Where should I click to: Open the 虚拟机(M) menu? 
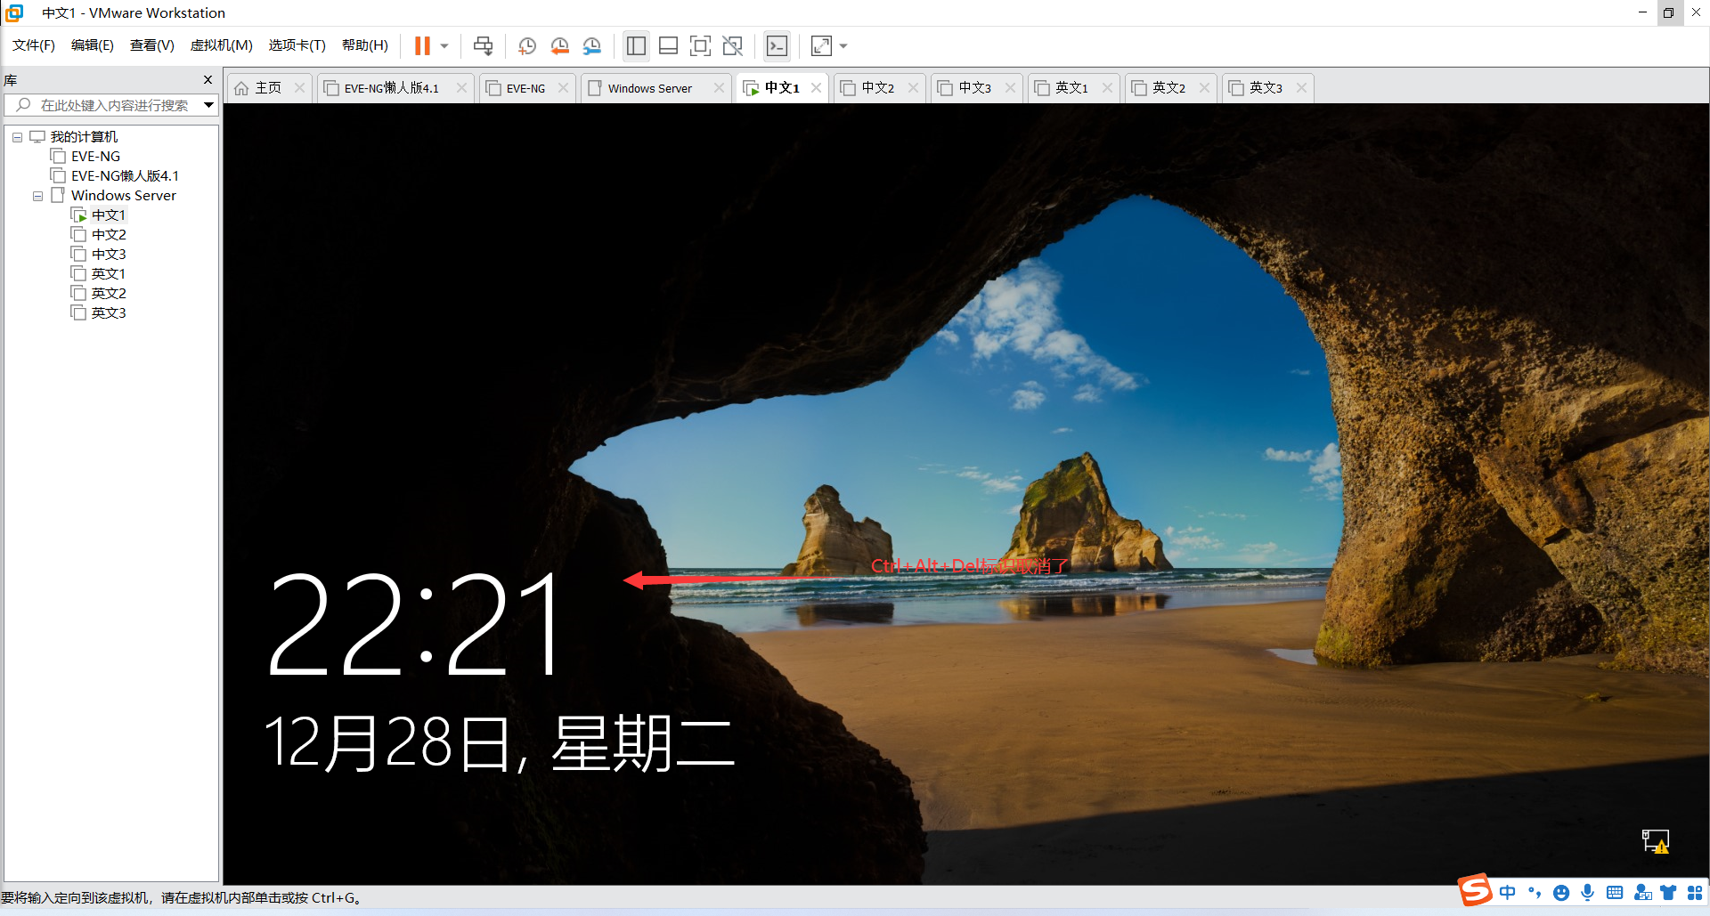click(221, 45)
